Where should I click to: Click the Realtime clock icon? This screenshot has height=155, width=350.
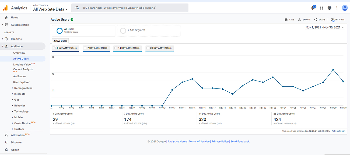coord(6,39)
